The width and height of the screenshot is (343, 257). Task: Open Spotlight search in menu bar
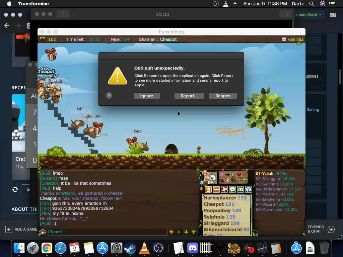point(312,4)
